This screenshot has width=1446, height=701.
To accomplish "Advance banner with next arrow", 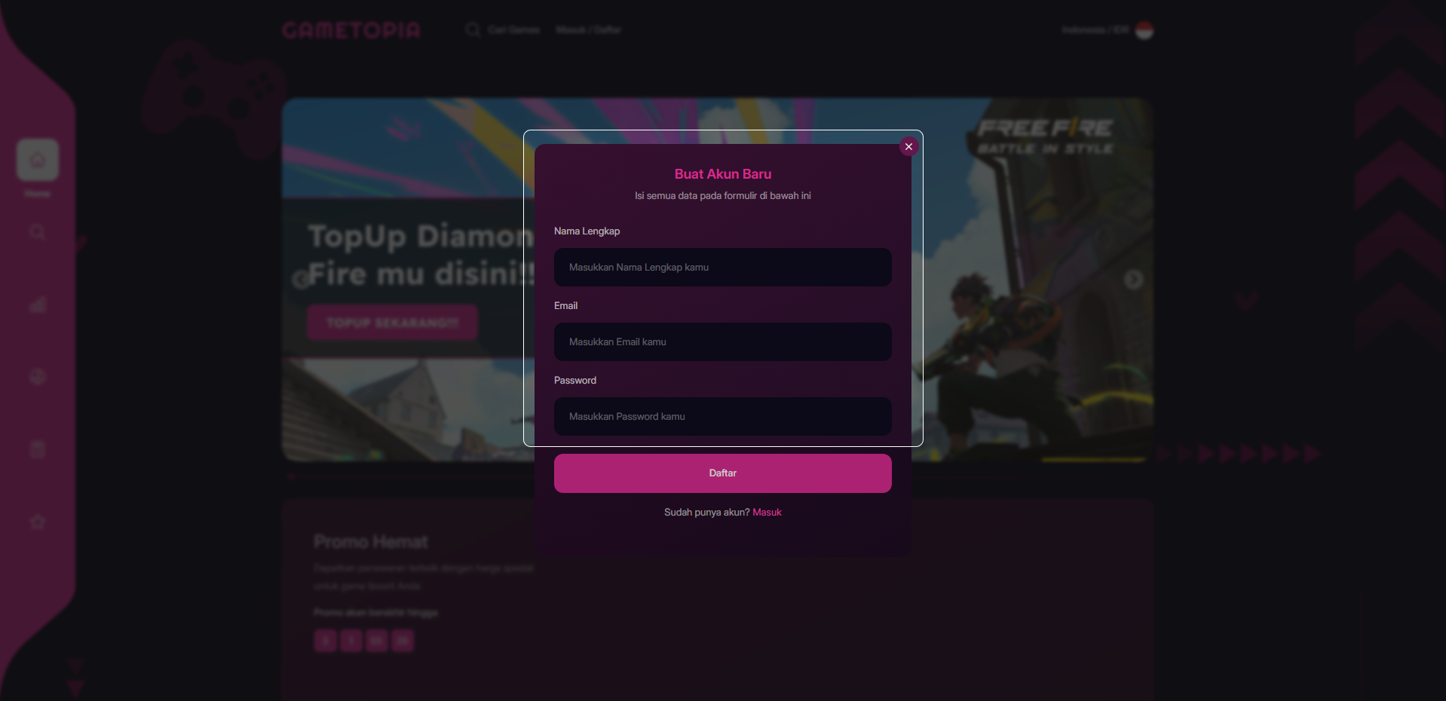I will [1133, 280].
